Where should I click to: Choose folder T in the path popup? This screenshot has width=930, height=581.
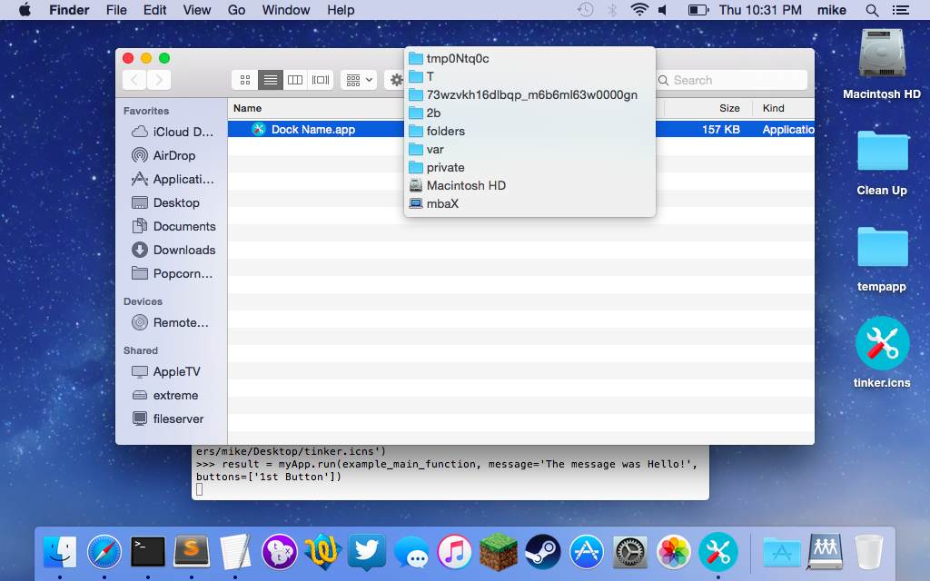(529, 76)
